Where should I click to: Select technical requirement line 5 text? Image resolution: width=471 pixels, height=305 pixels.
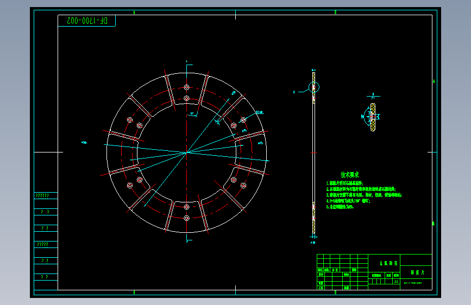pyautogui.click(x=340, y=207)
